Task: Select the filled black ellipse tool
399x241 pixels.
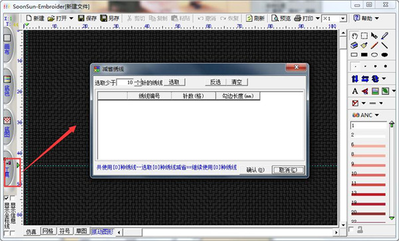Action: [x=384, y=55]
